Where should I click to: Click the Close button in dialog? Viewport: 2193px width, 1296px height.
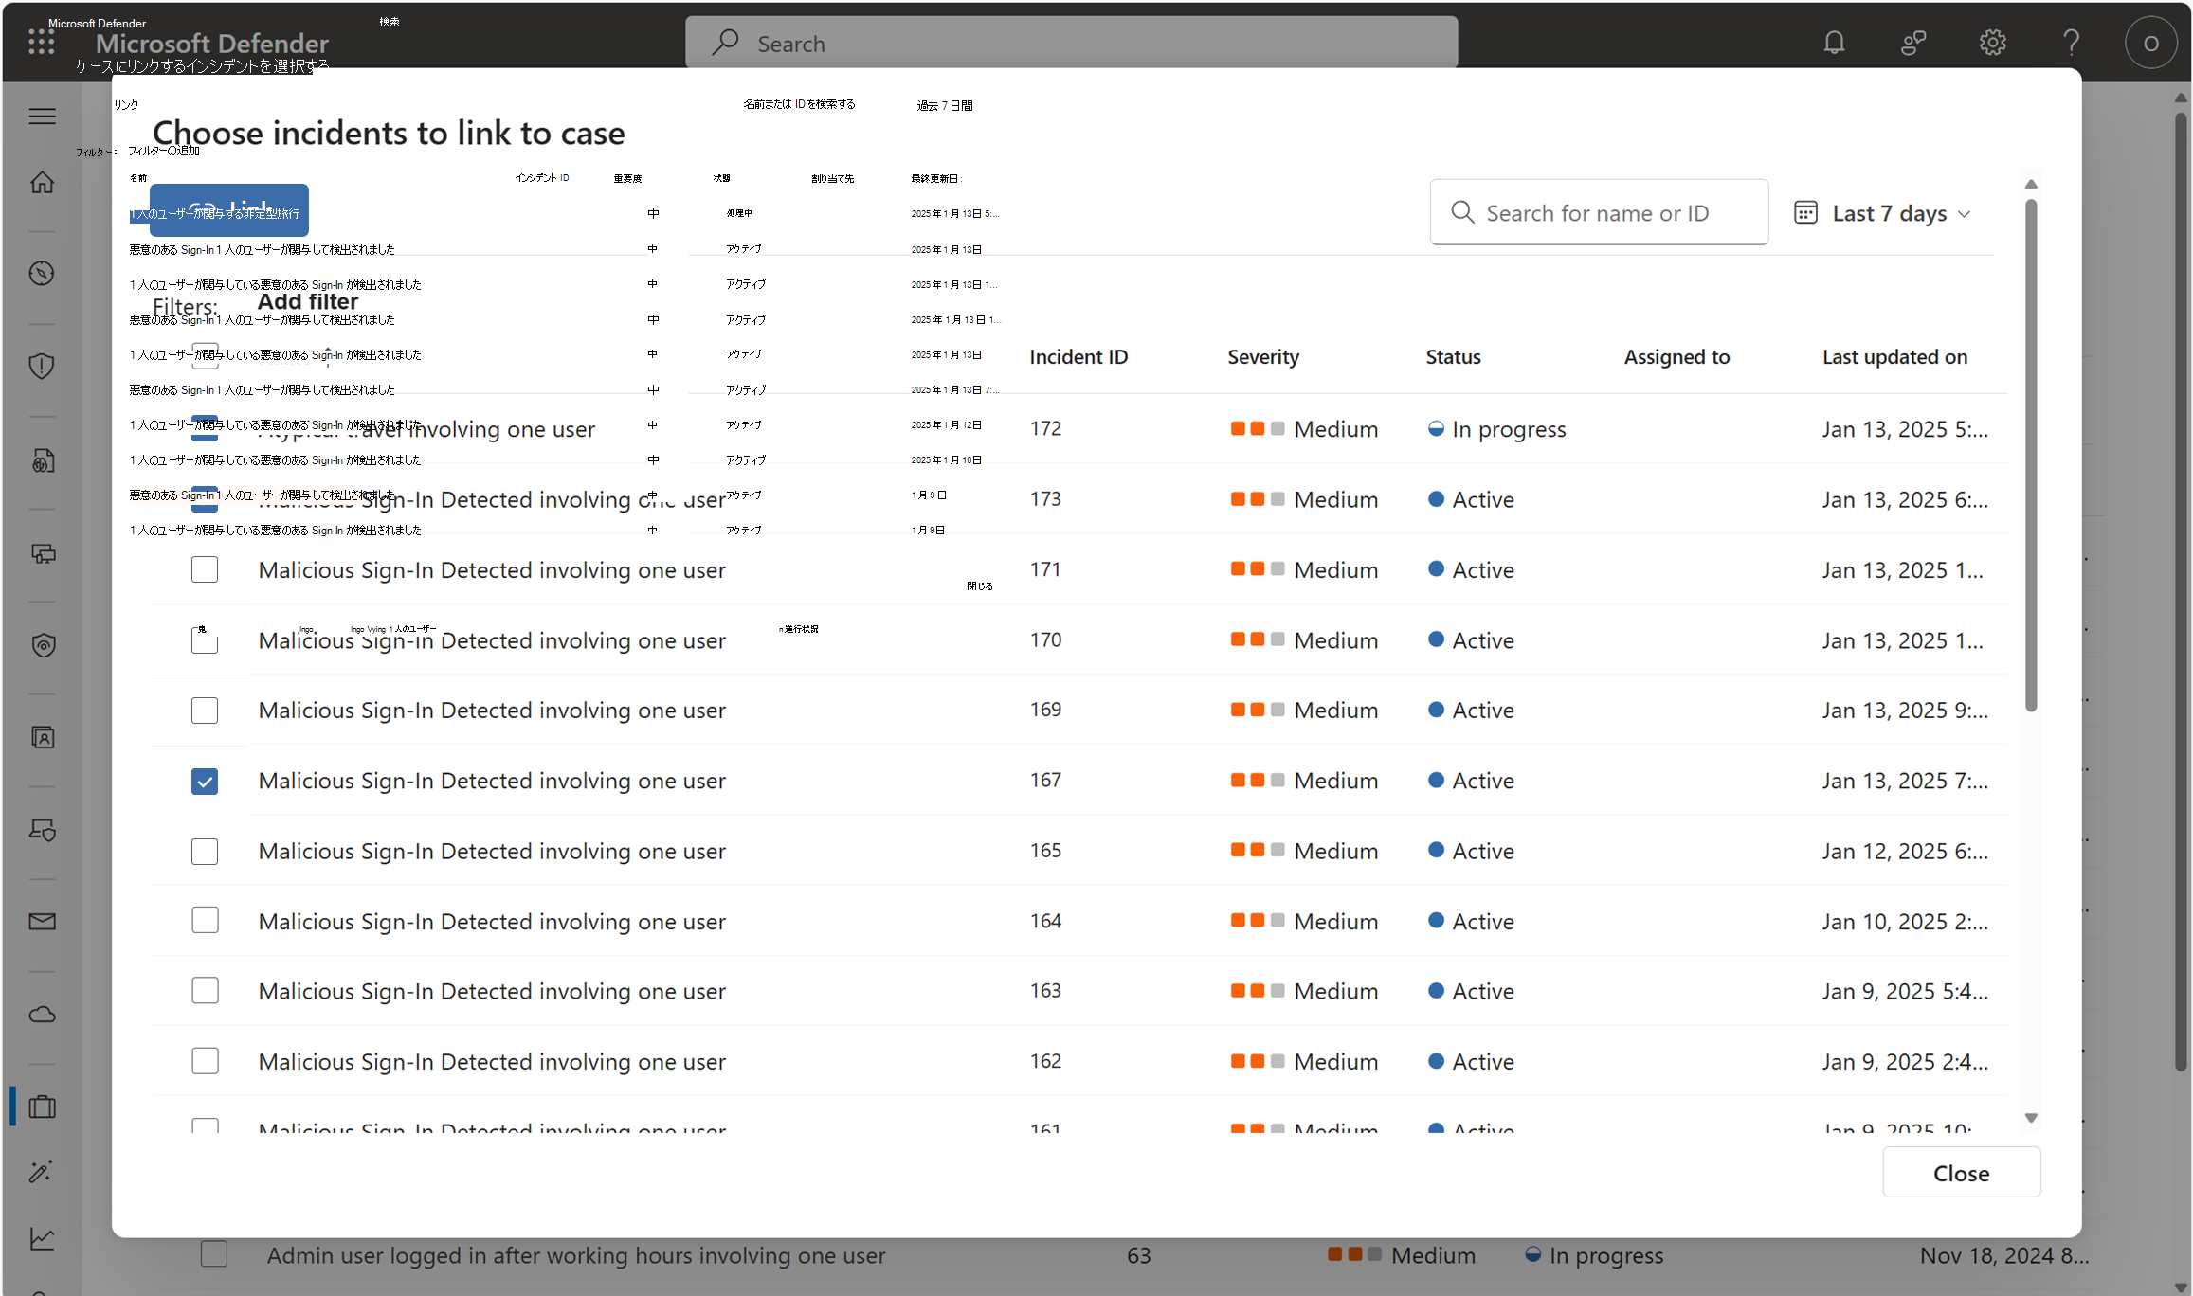(x=1960, y=1173)
